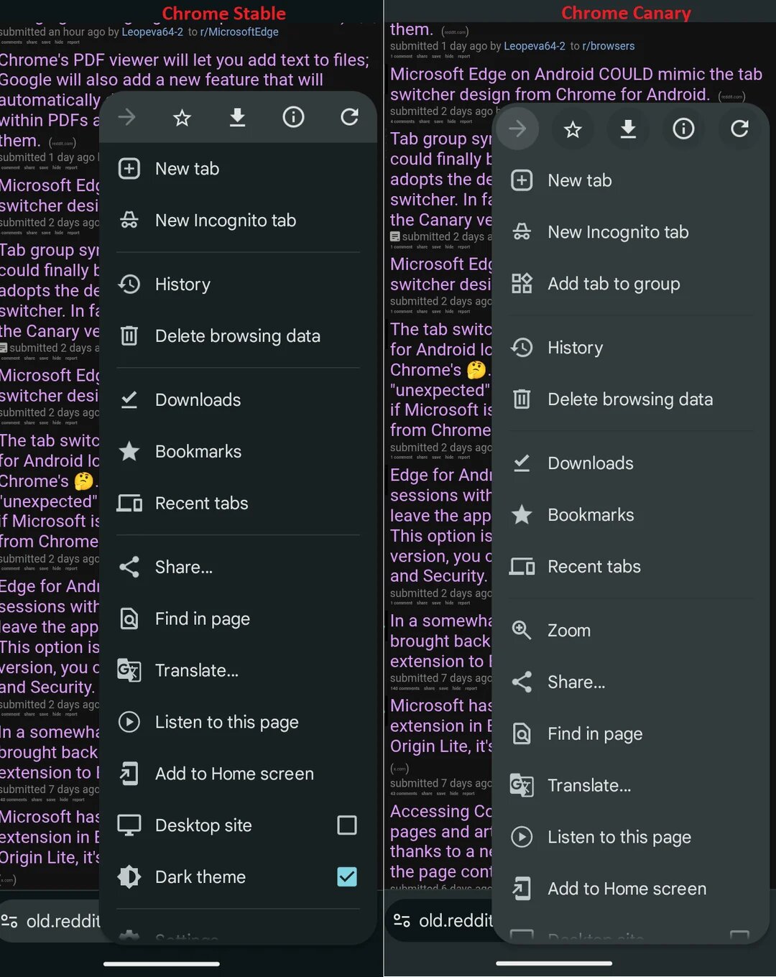Open New Incognito tab in Chrome Canary
This screenshot has height=977, width=776.
(x=631, y=232)
